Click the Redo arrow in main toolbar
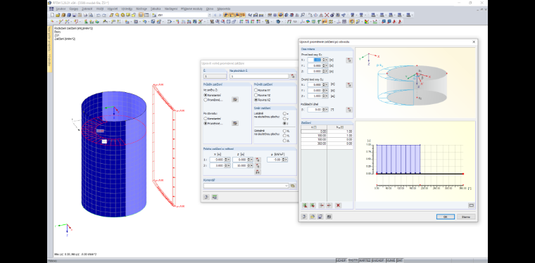Viewport: 535px width, 263px height. tap(103, 15)
